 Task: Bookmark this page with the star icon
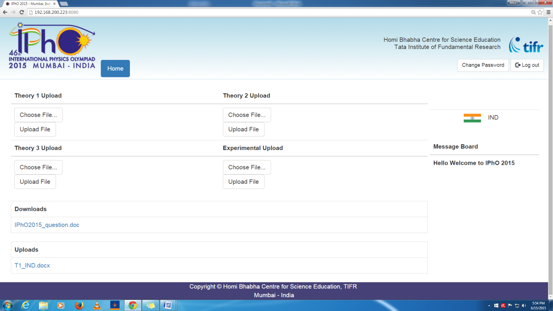[x=540, y=12]
